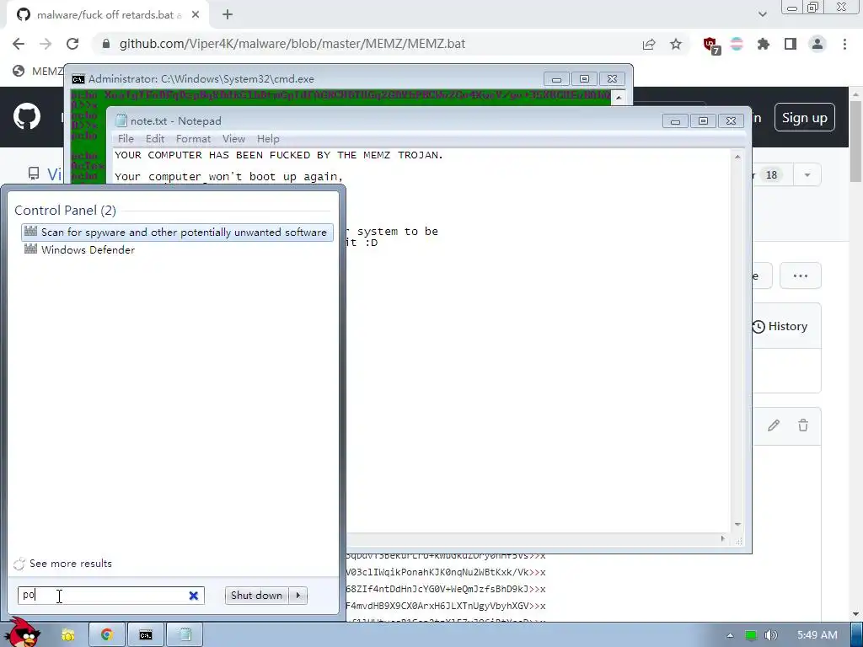Click the MEMZ bookmark in bookmarks bar
The image size is (863, 647).
pyautogui.click(x=37, y=71)
